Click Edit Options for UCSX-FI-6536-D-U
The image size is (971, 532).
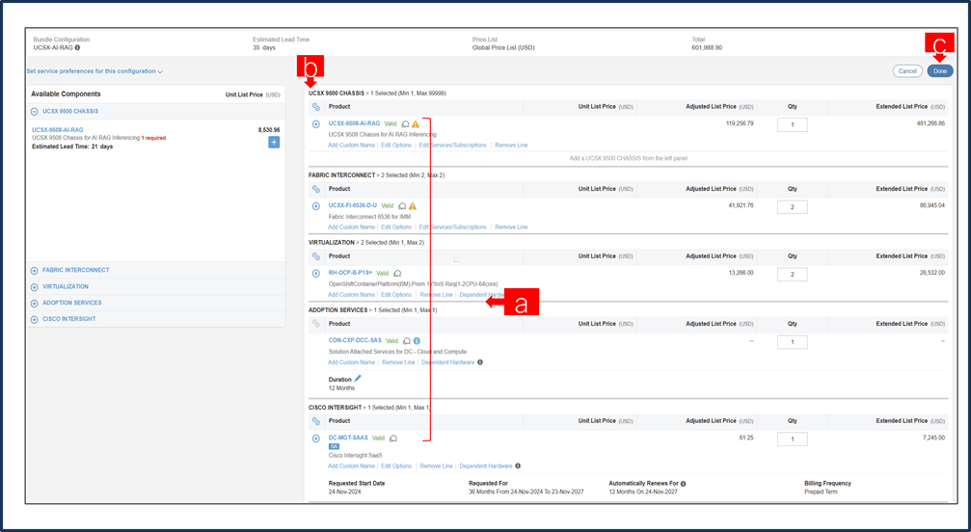click(396, 227)
